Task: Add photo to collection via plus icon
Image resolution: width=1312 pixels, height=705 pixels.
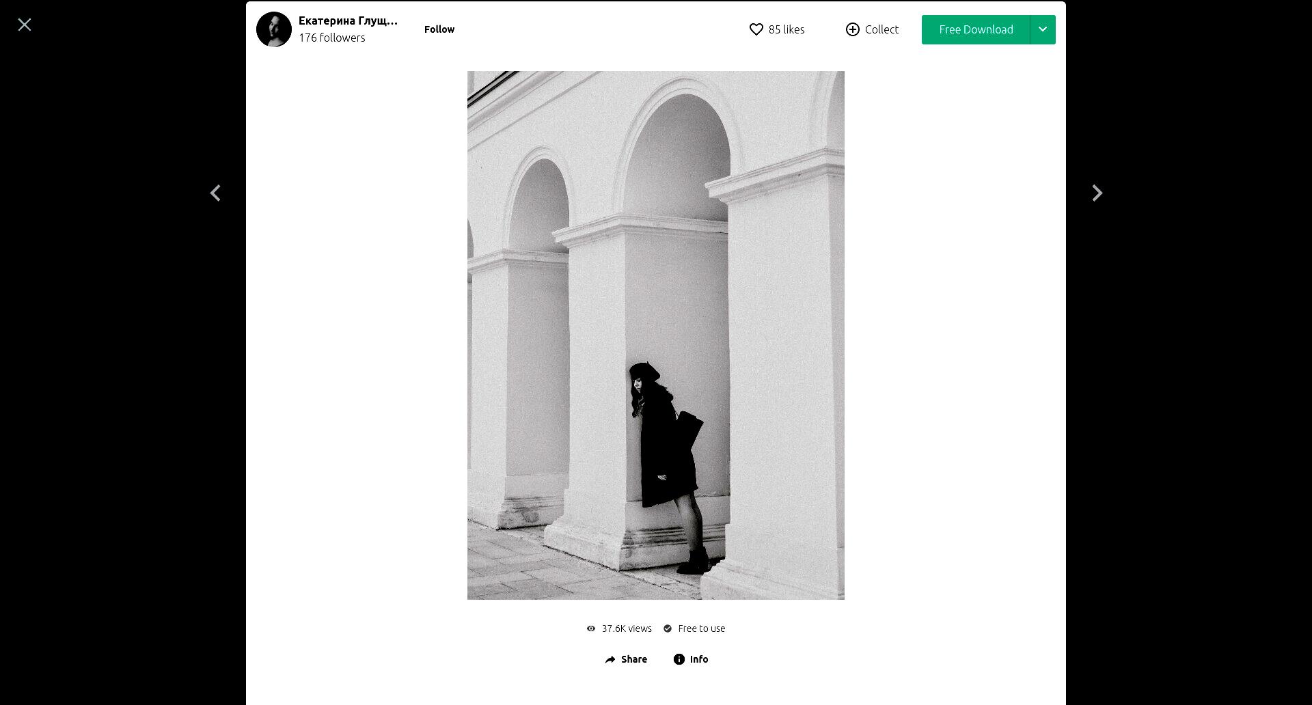Action: pyautogui.click(x=853, y=29)
